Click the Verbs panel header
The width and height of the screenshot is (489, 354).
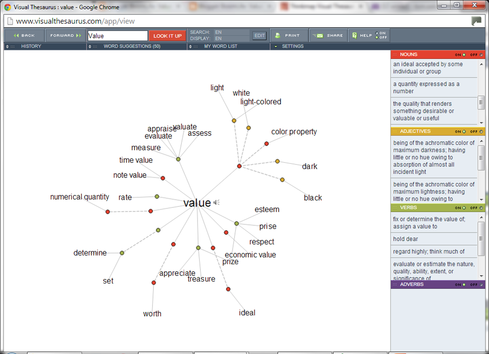click(x=437, y=208)
